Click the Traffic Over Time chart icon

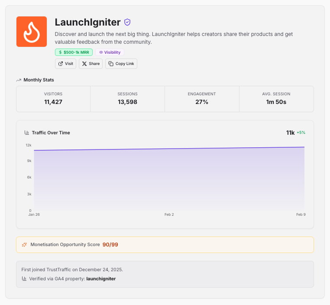27,133
